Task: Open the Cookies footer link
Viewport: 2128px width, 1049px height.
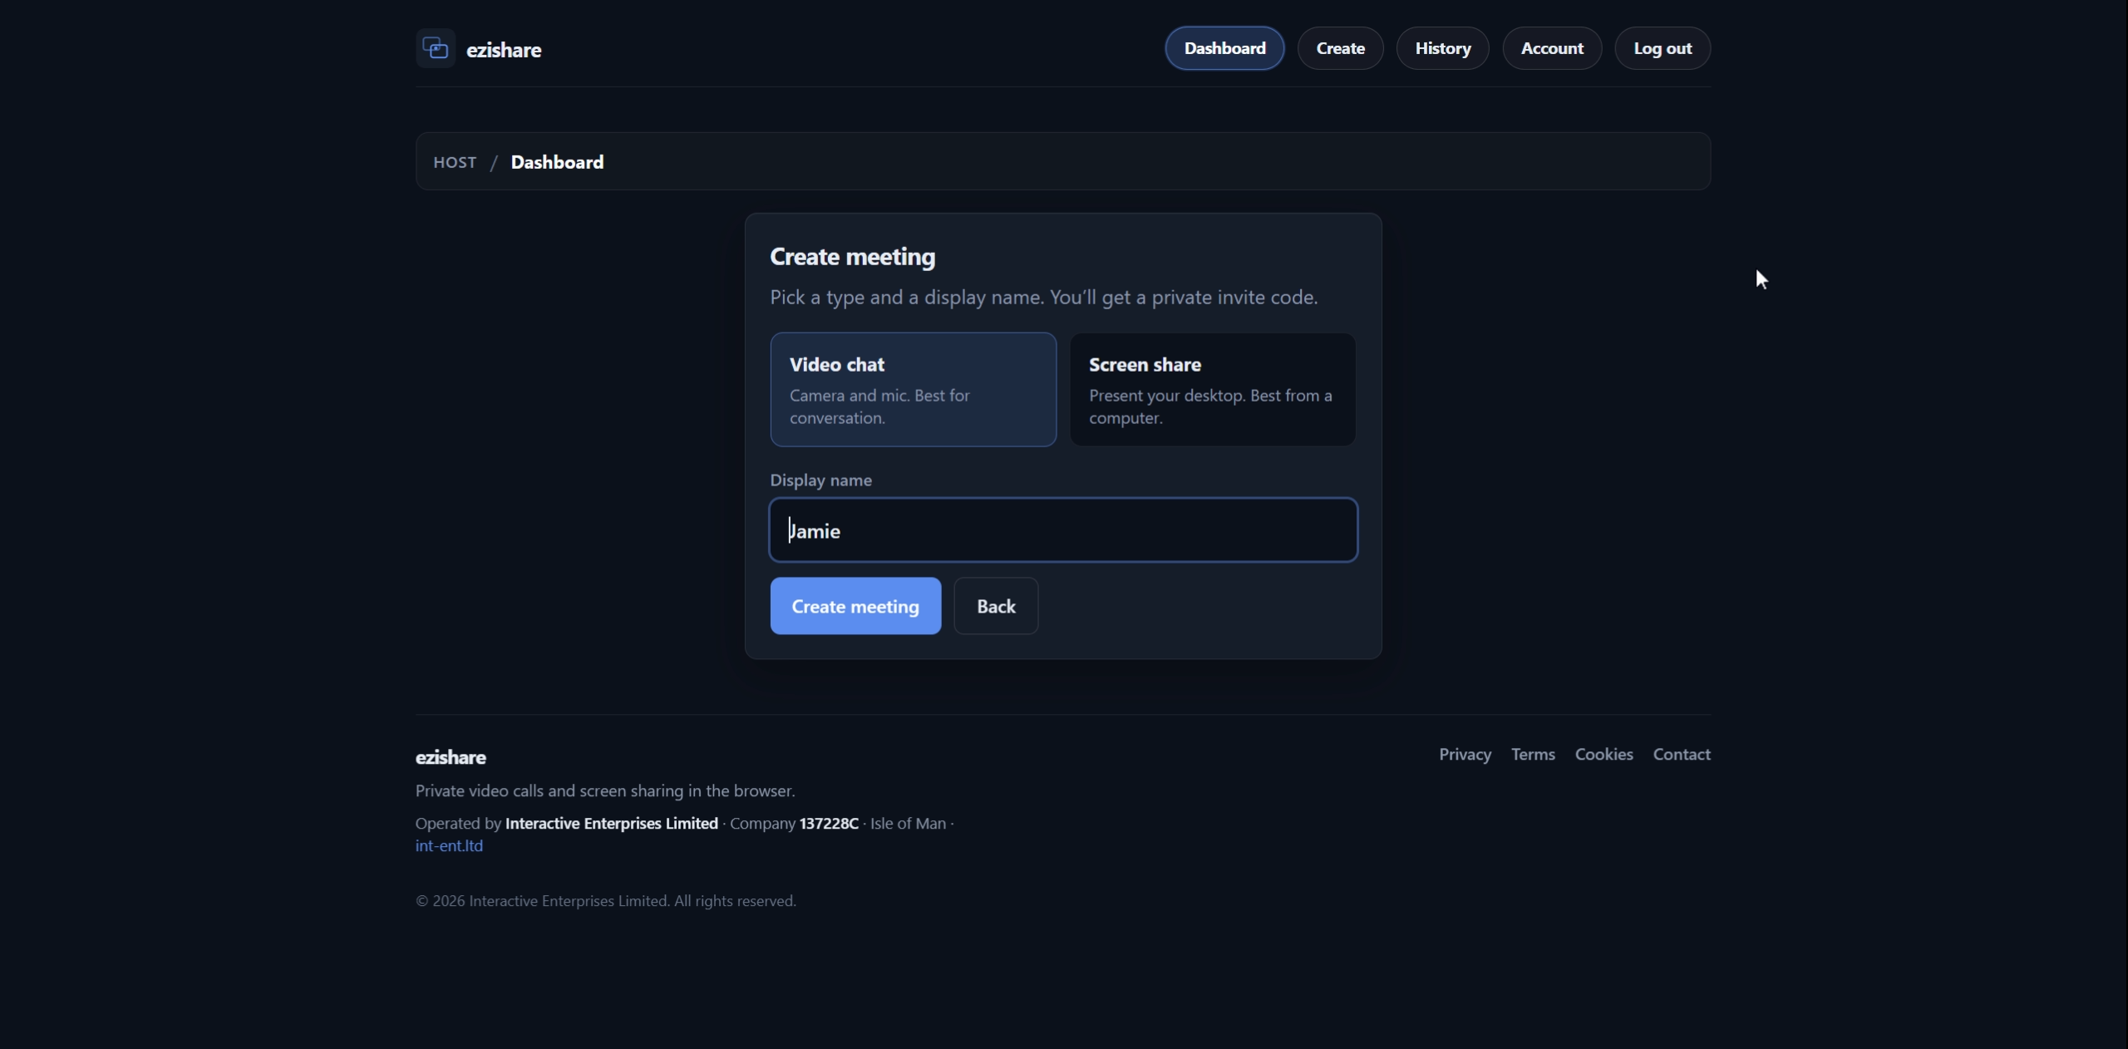Action: [x=1603, y=754]
